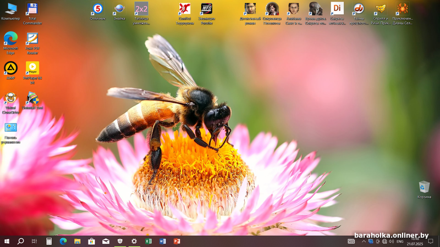Open the Windows Start menu

(x=7, y=241)
